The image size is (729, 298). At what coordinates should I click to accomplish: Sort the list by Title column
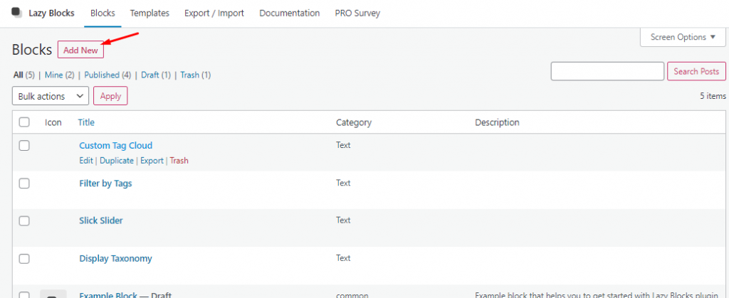pos(86,122)
